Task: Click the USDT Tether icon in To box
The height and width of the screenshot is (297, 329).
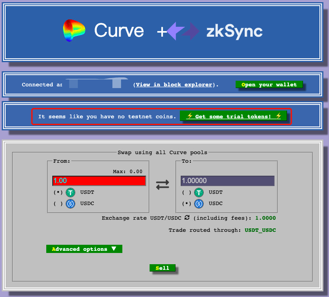Action: point(199,193)
